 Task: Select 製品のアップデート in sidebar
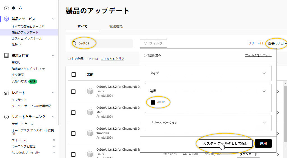25,32
